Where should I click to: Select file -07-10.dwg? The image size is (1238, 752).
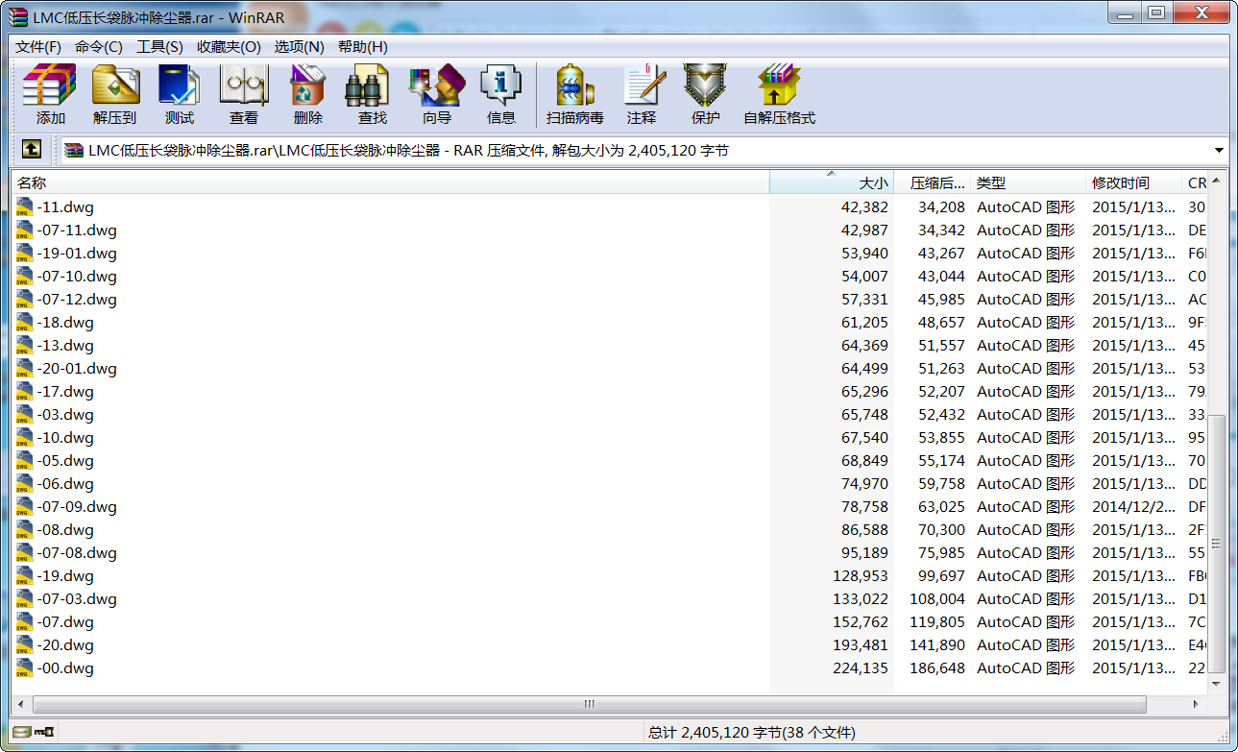click(76, 276)
